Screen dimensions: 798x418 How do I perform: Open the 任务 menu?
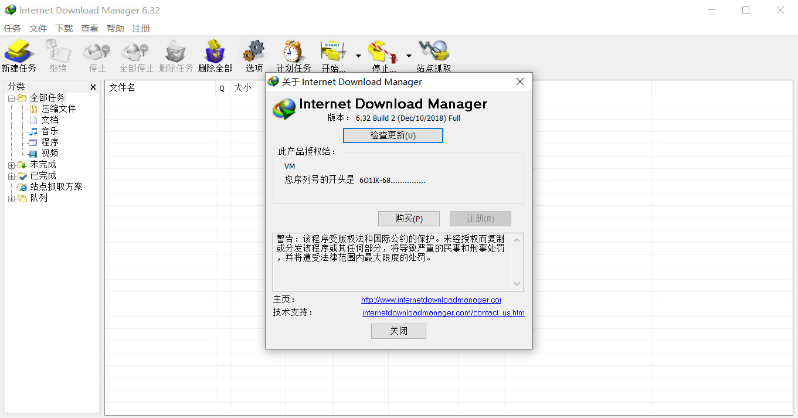12,28
